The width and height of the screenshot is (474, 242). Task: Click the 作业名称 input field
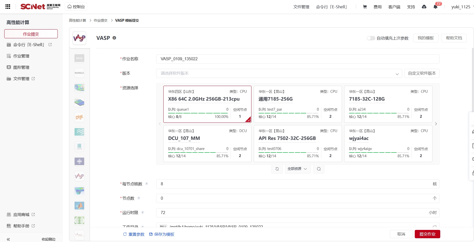(297, 59)
